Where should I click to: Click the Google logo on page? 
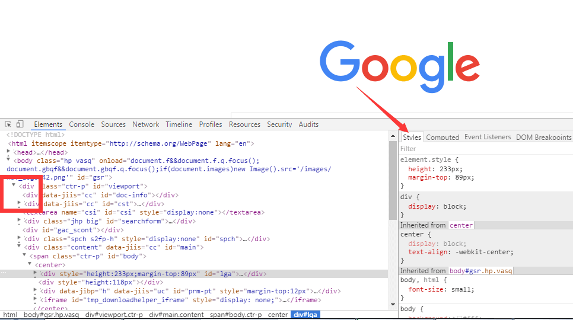[399, 66]
